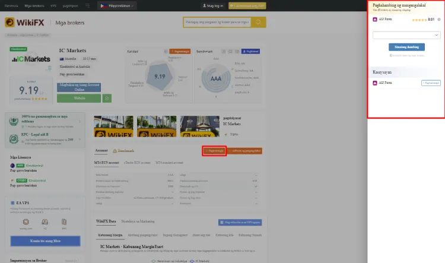The width and height of the screenshot is (445, 263).
Task: Click the green Website button
Action: [x=79, y=99]
